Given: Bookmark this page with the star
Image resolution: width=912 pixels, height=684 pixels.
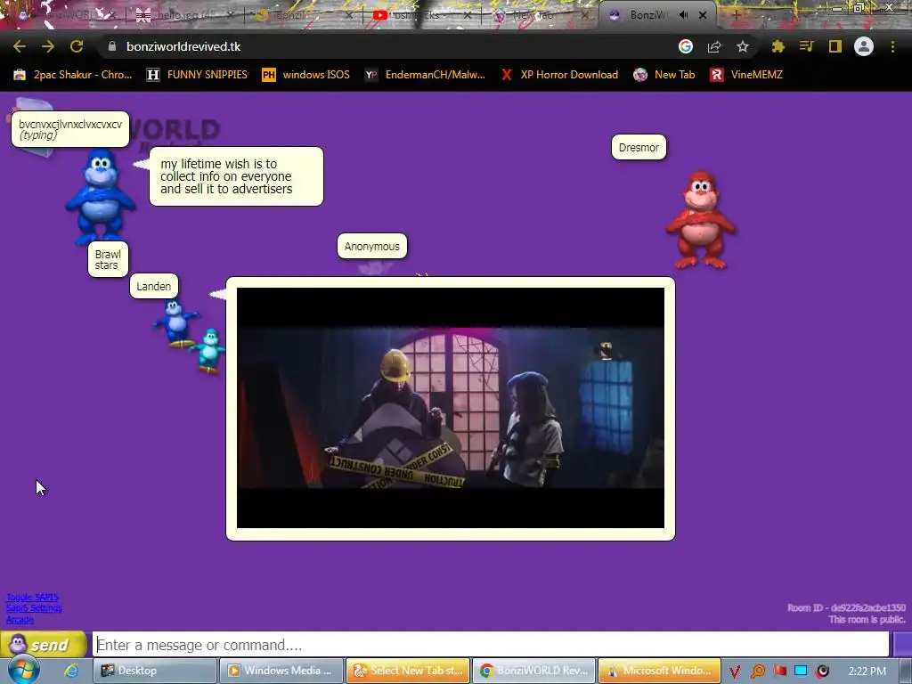Looking at the screenshot, I should [x=743, y=46].
